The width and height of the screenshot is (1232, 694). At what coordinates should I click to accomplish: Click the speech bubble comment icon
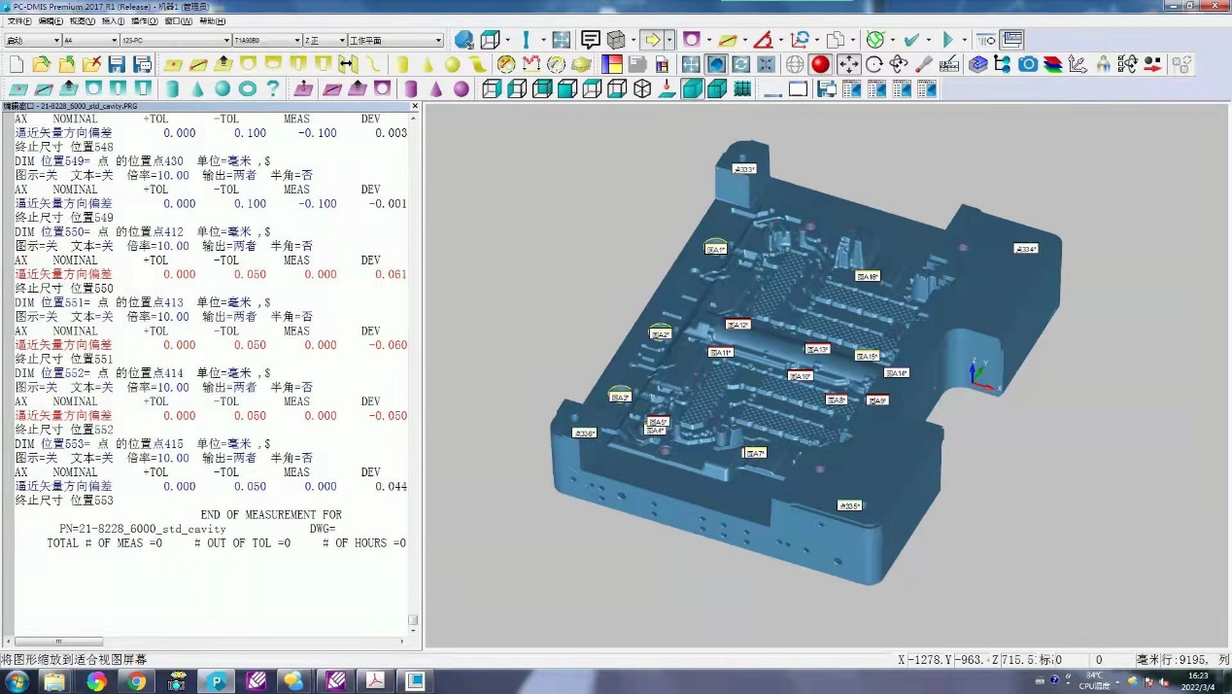click(590, 40)
